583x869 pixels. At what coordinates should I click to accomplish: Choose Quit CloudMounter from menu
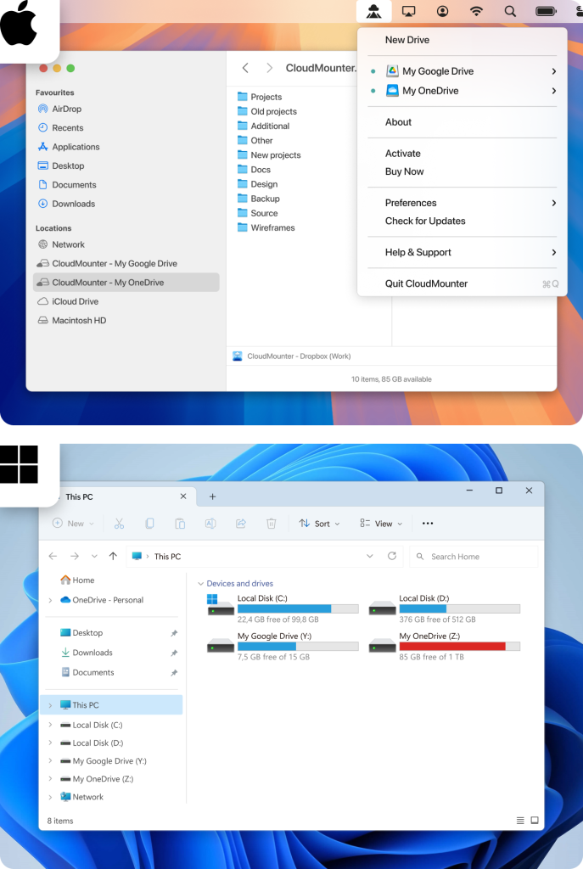426,283
